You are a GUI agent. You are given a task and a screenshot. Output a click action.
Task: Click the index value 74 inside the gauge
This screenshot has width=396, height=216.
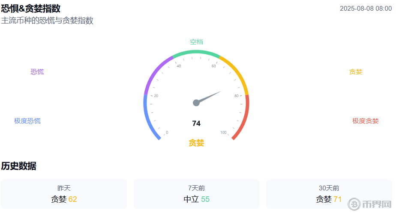pos(196,124)
